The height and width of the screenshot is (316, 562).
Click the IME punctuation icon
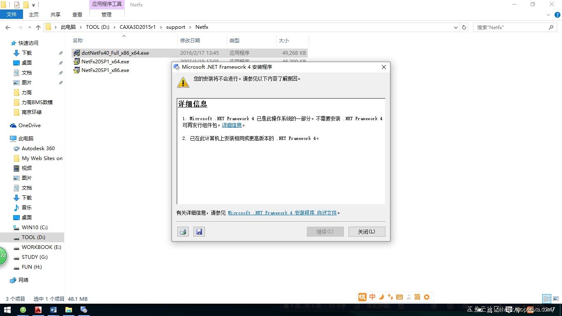click(390, 297)
